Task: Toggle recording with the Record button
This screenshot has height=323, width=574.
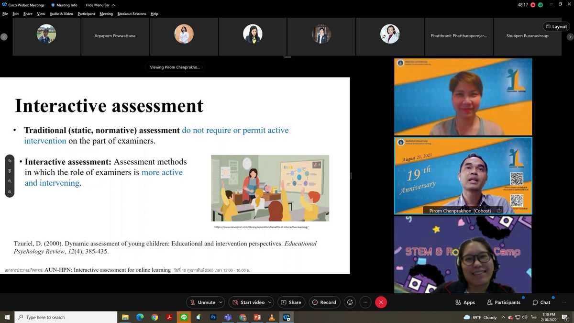Action: [x=324, y=302]
